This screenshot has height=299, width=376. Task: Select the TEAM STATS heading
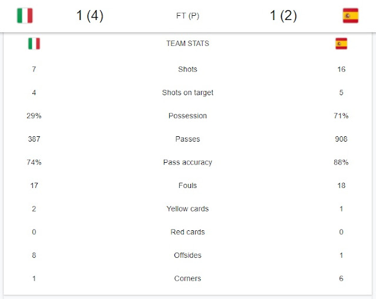188,43
